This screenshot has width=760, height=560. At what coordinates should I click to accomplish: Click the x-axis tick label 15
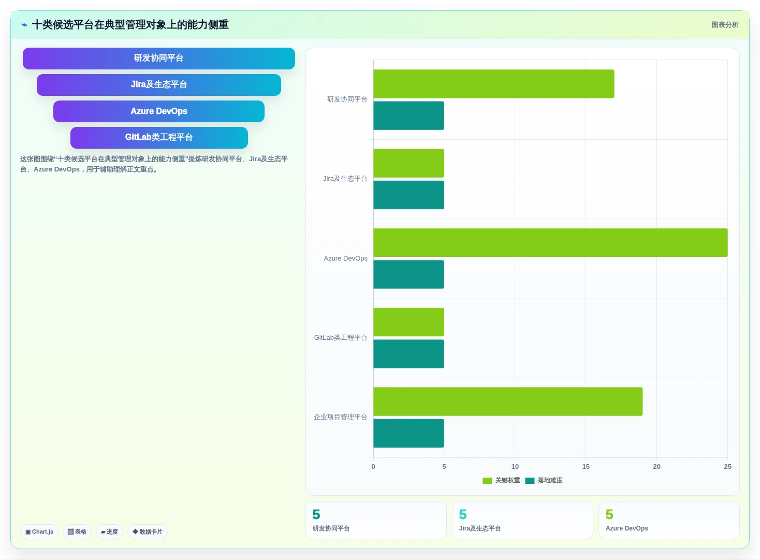point(586,467)
